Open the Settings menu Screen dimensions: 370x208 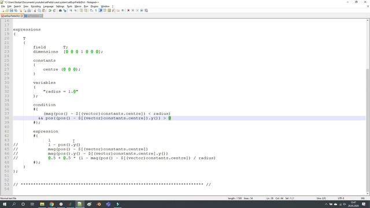click(60, 6)
